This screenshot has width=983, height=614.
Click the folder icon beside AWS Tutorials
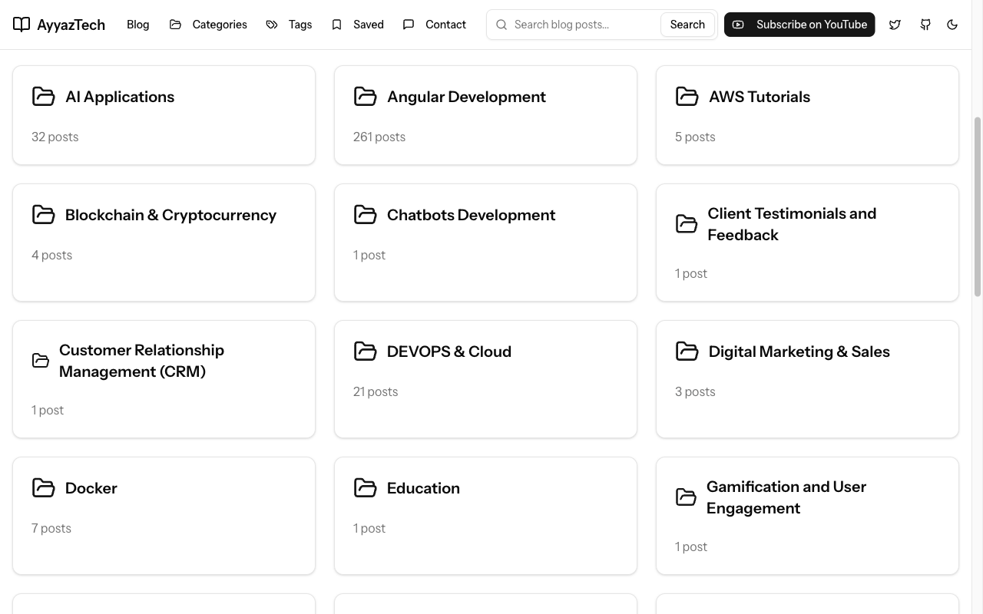[x=687, y=97]
